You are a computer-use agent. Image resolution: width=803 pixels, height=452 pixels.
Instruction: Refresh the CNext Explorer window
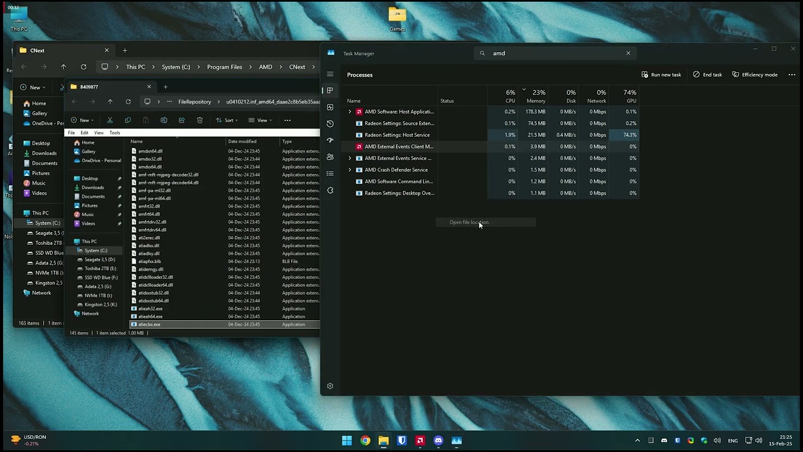(x=83, y=67)
